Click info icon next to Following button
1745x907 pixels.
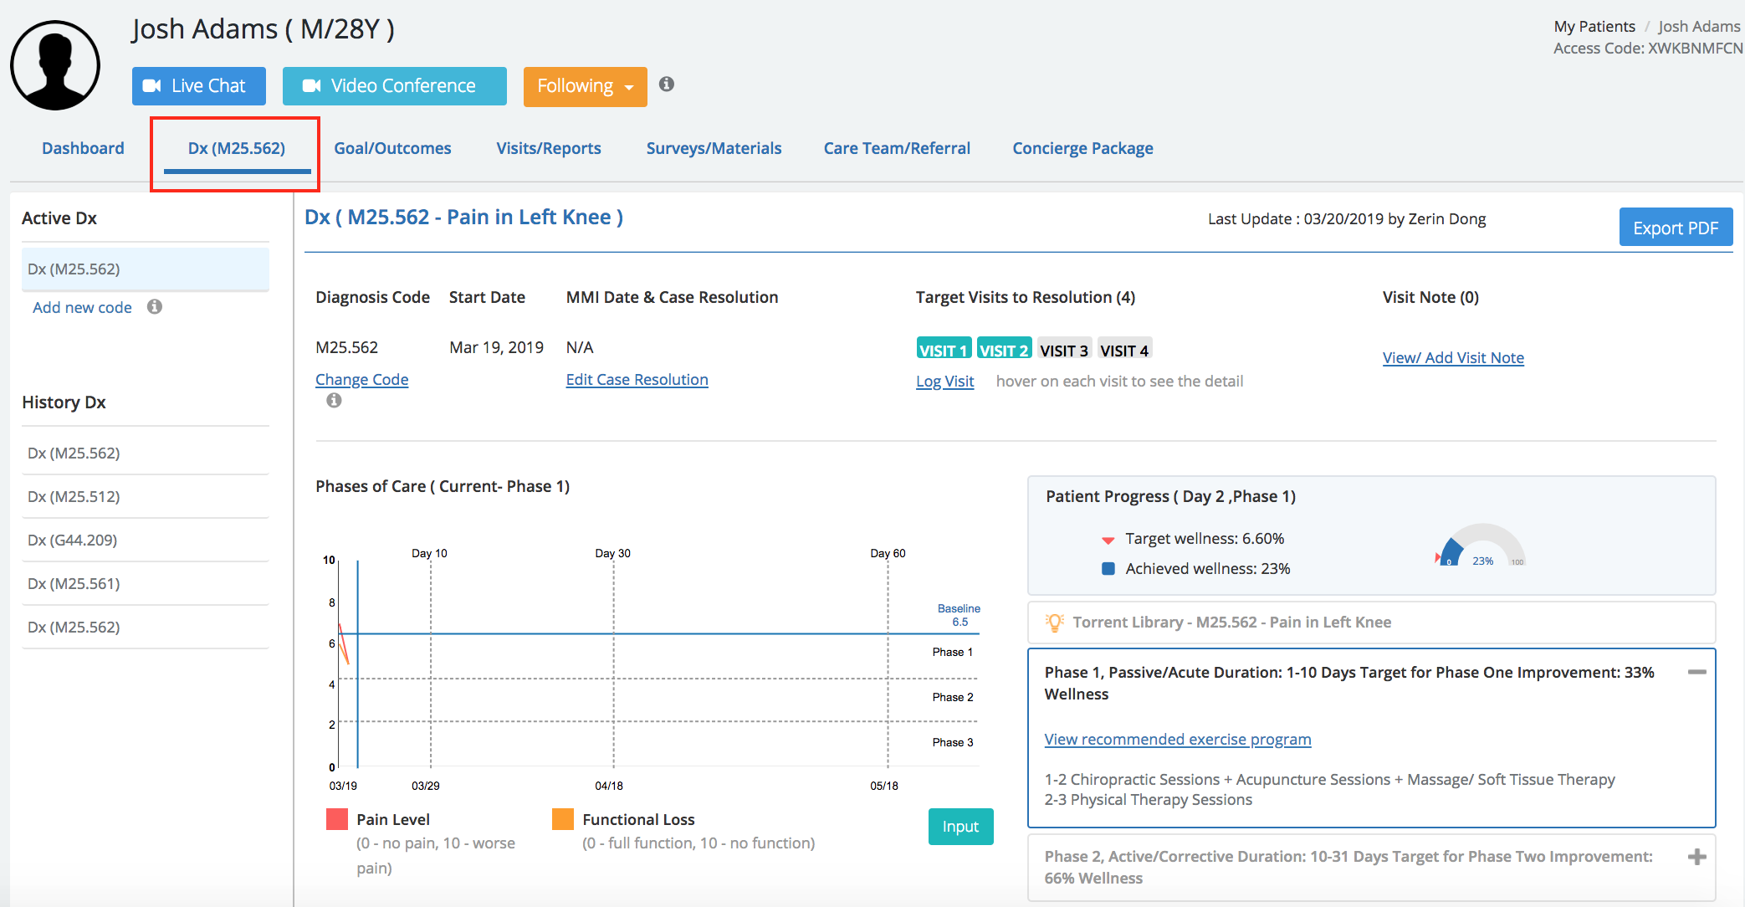point(666,85)
